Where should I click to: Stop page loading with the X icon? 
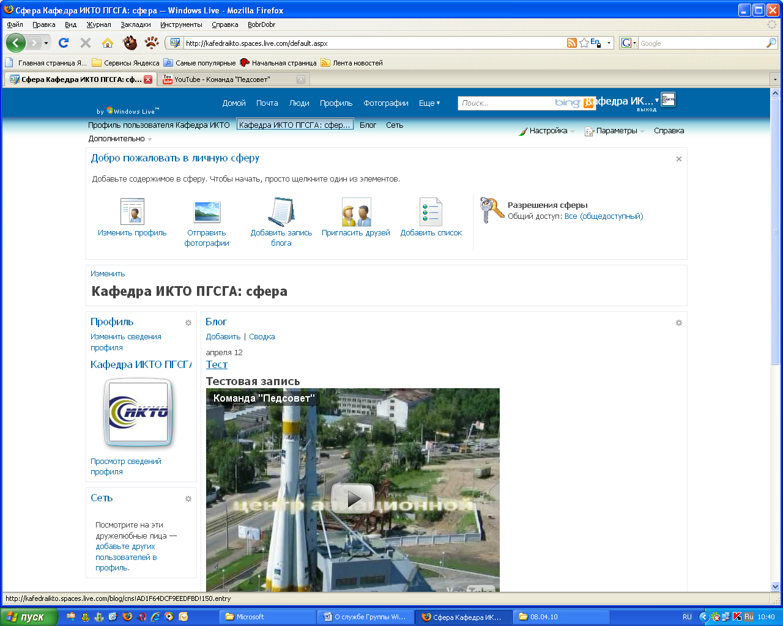click(x=86, y=43)
